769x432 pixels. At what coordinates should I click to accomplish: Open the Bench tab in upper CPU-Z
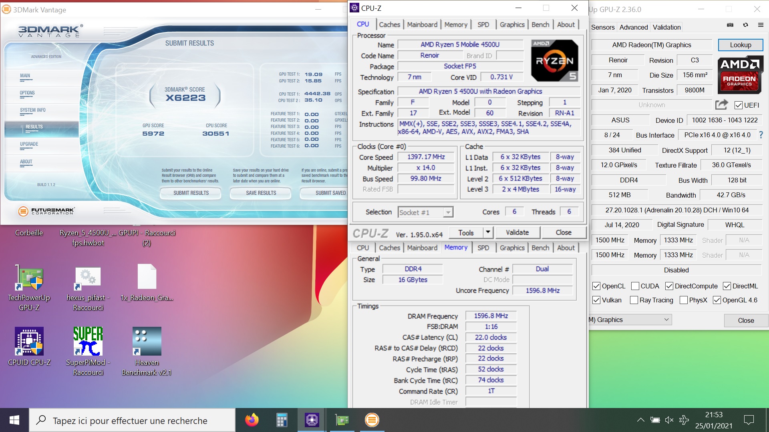(x=540, y=24)
